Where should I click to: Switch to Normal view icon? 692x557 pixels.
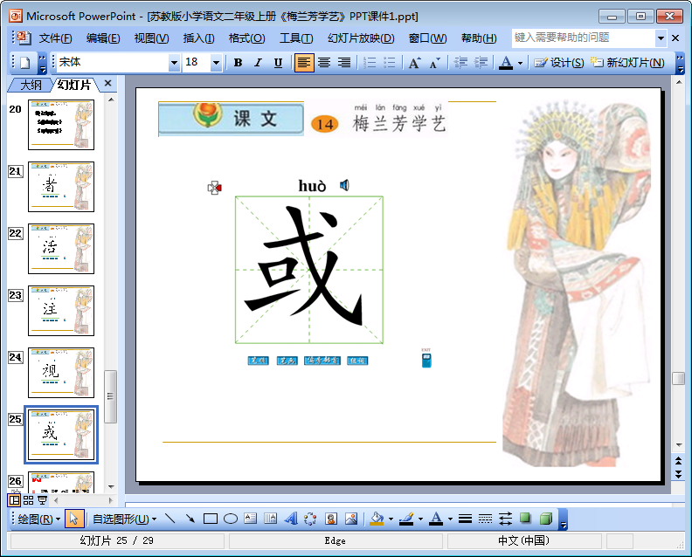coord(14,500)
